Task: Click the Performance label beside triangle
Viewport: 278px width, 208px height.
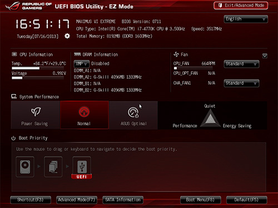Action: pyautogui.click(x=185, y=126)
